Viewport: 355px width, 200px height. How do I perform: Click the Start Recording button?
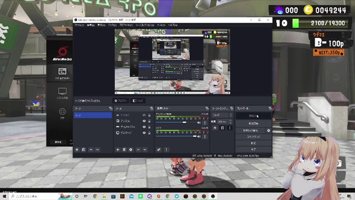253,123
